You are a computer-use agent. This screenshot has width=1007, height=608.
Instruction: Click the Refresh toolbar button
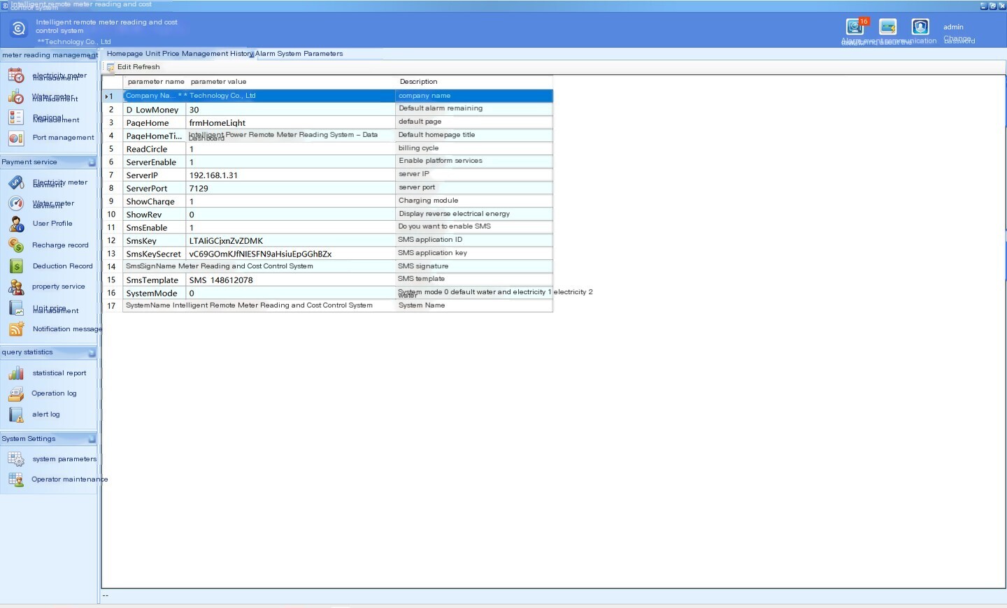click(x=146, y=67)
